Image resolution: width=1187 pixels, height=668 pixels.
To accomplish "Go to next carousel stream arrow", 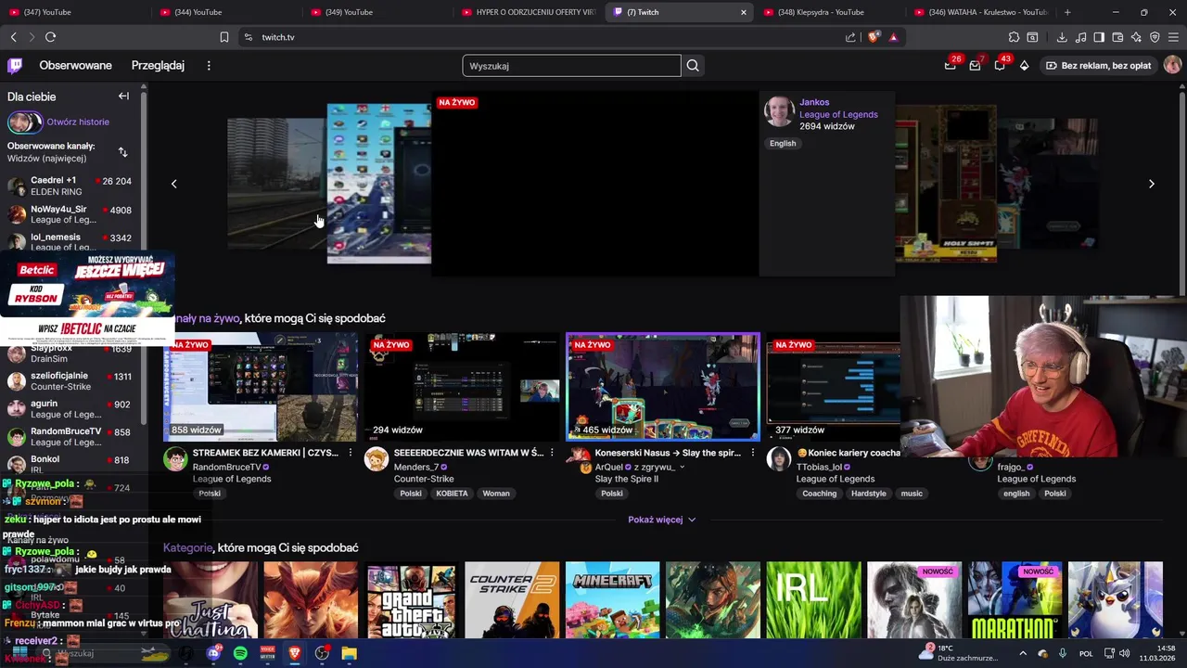I will coord(1152,184).
